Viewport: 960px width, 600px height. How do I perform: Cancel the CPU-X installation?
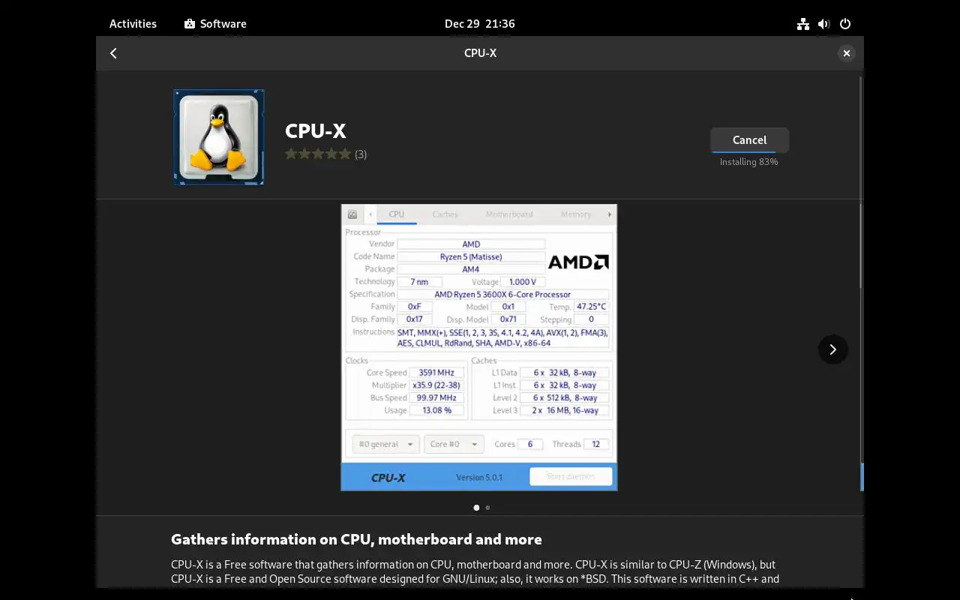pos(749,139)
